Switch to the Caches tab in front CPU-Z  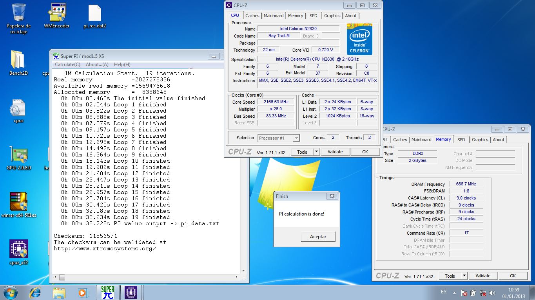point(252,16)
